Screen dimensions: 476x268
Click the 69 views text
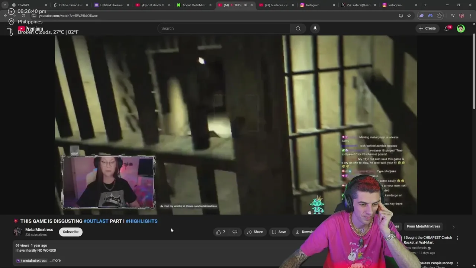click(x=22, y=246)
